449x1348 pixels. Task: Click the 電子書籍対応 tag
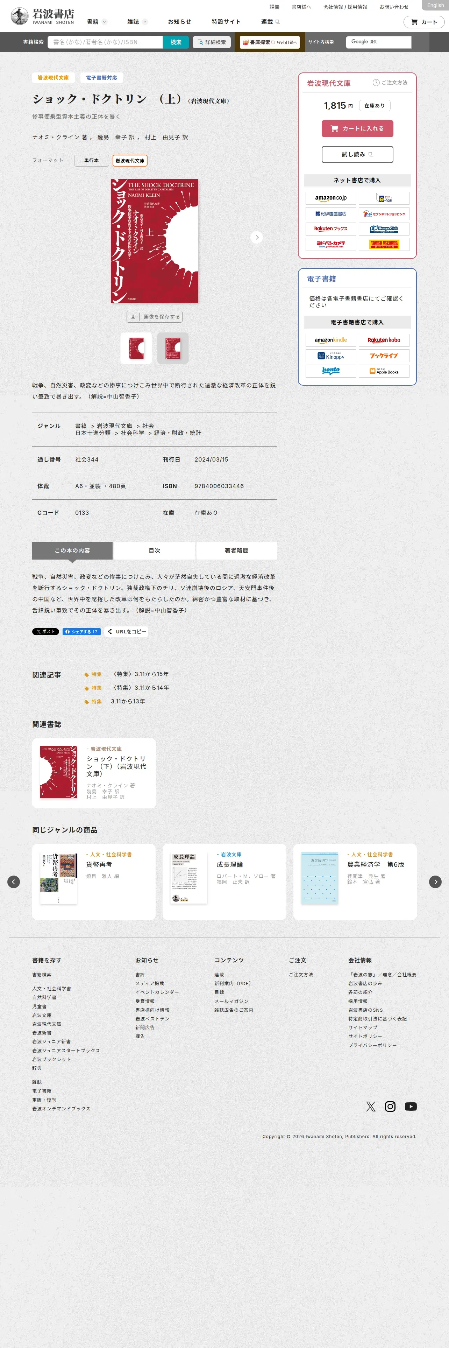pos(101,77)
